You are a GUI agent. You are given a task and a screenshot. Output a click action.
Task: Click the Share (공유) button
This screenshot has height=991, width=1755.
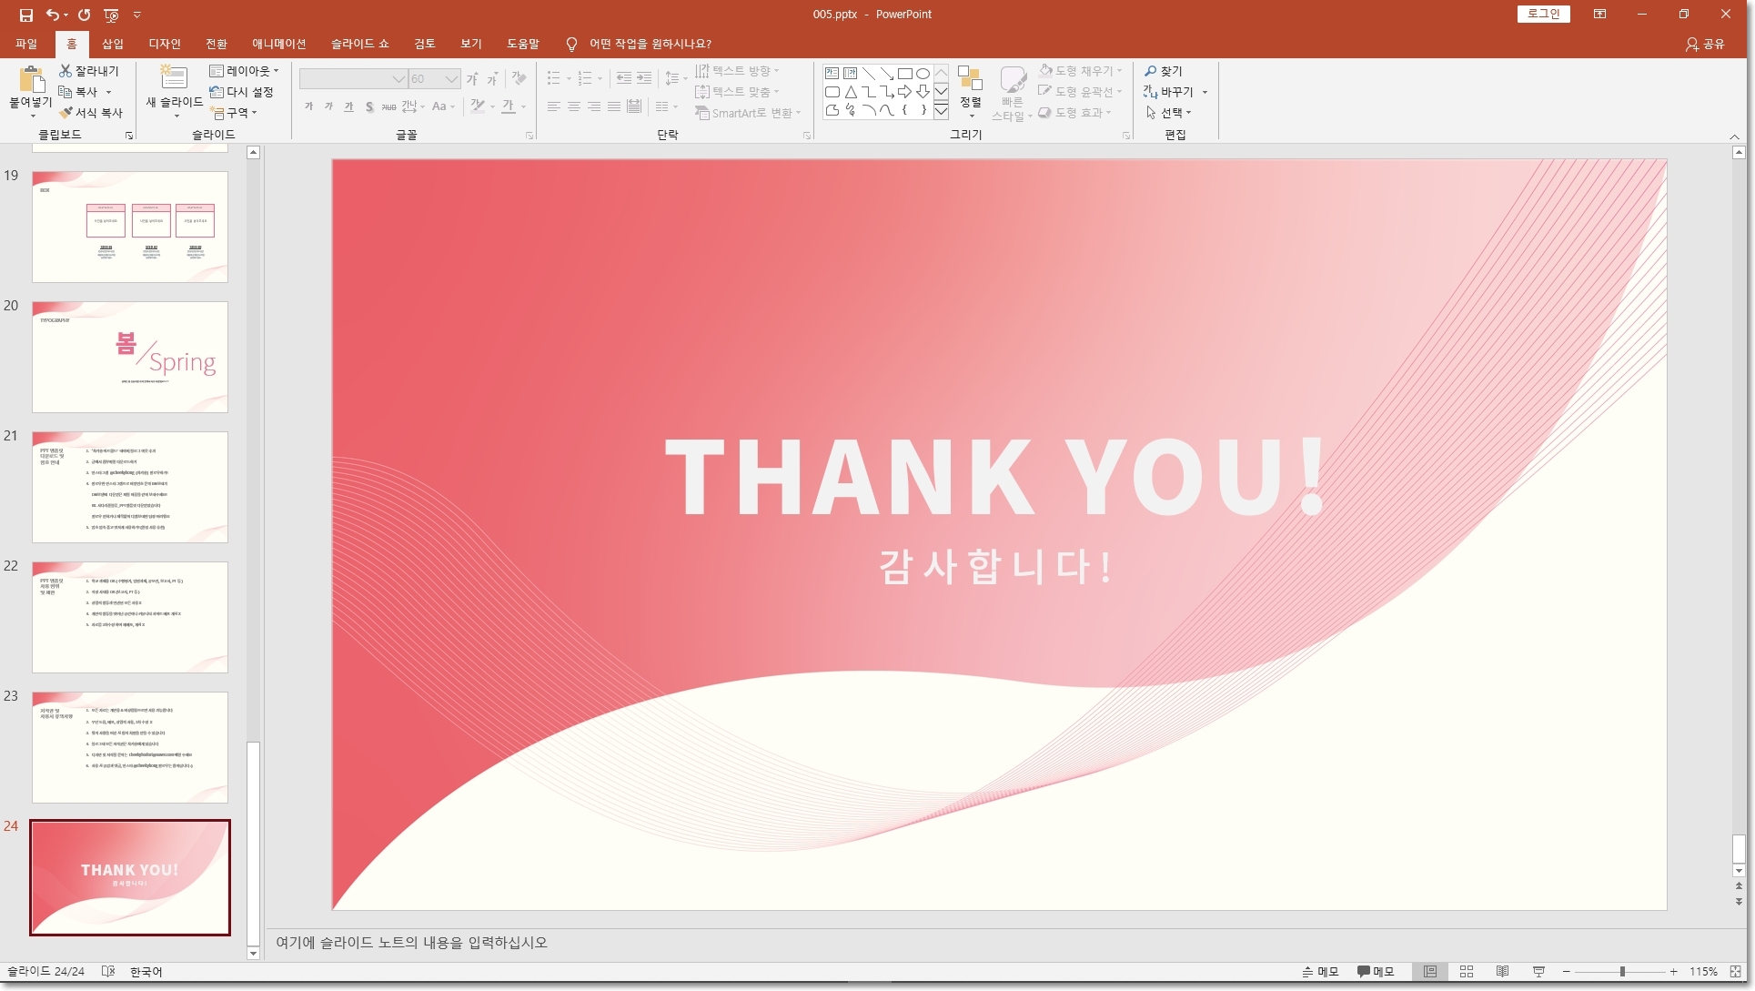(x=1705, y=44)
